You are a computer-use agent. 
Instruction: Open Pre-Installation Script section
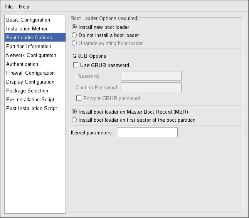click(30, 99)
